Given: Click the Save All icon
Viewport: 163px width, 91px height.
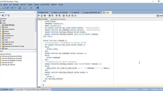Looking at the screenshot, I should click(7, 8).
